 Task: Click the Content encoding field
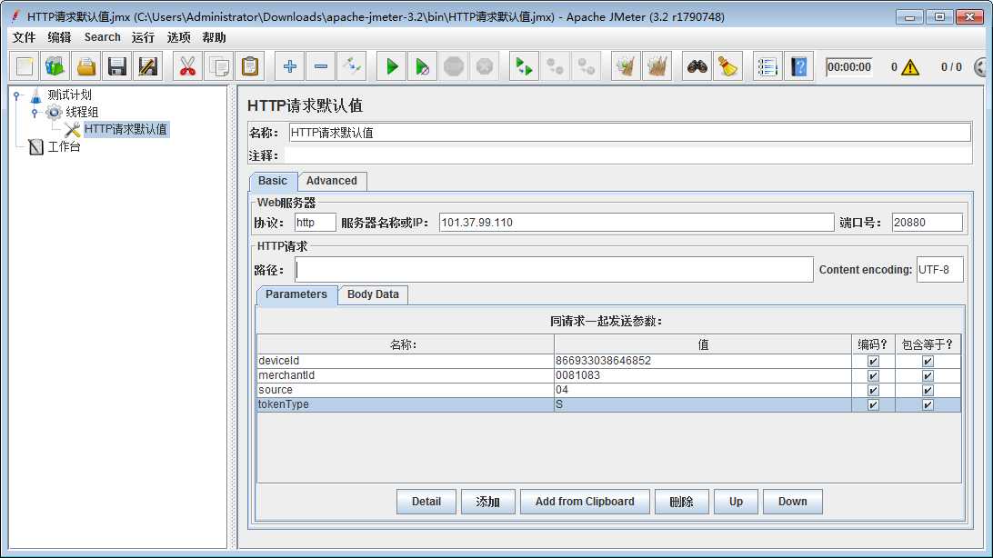[940, 270]
